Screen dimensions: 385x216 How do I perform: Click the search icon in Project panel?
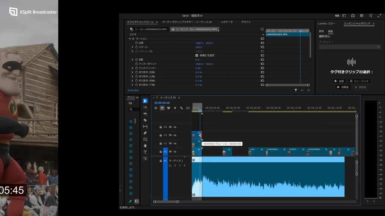[x=131, y=109]
